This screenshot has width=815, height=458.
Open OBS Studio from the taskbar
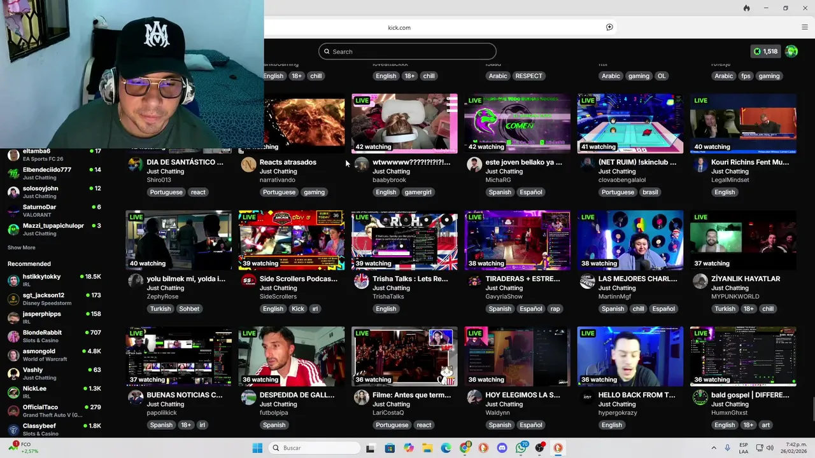click(x=540, y=448)
